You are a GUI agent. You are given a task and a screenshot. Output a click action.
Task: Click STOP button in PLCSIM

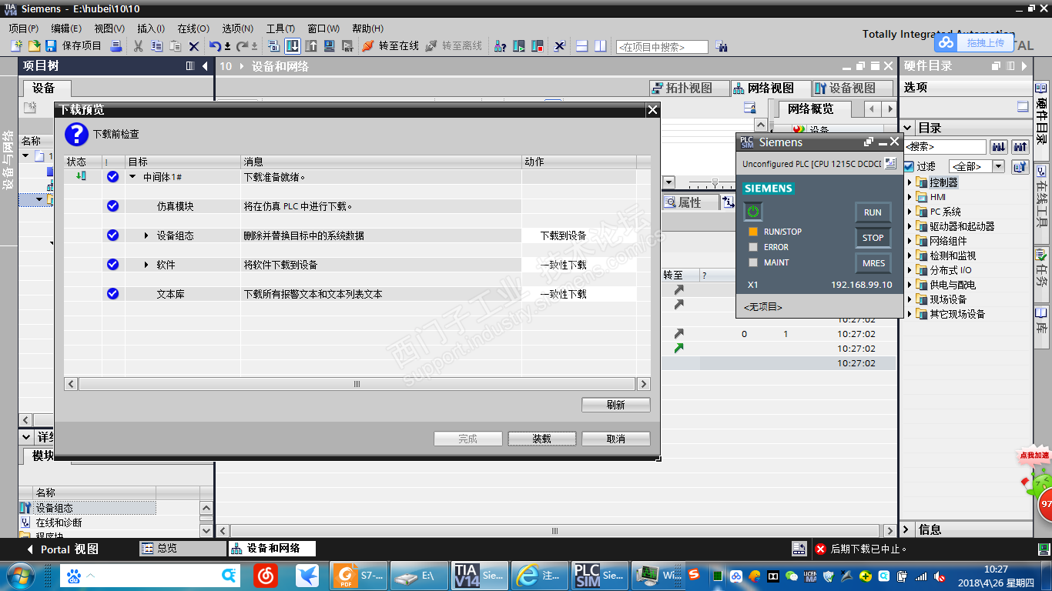coord(873,238)
